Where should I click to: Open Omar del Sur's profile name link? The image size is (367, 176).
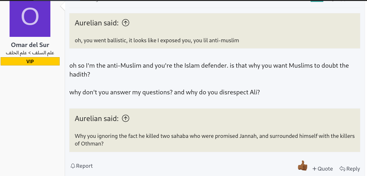click(30, 44)
